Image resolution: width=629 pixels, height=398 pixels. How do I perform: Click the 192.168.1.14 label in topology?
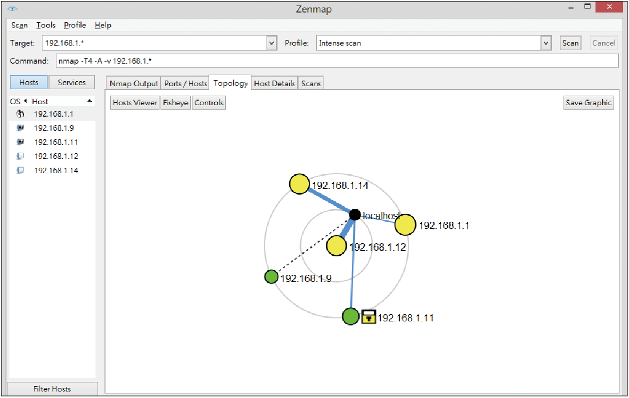[x=340, y=186]
